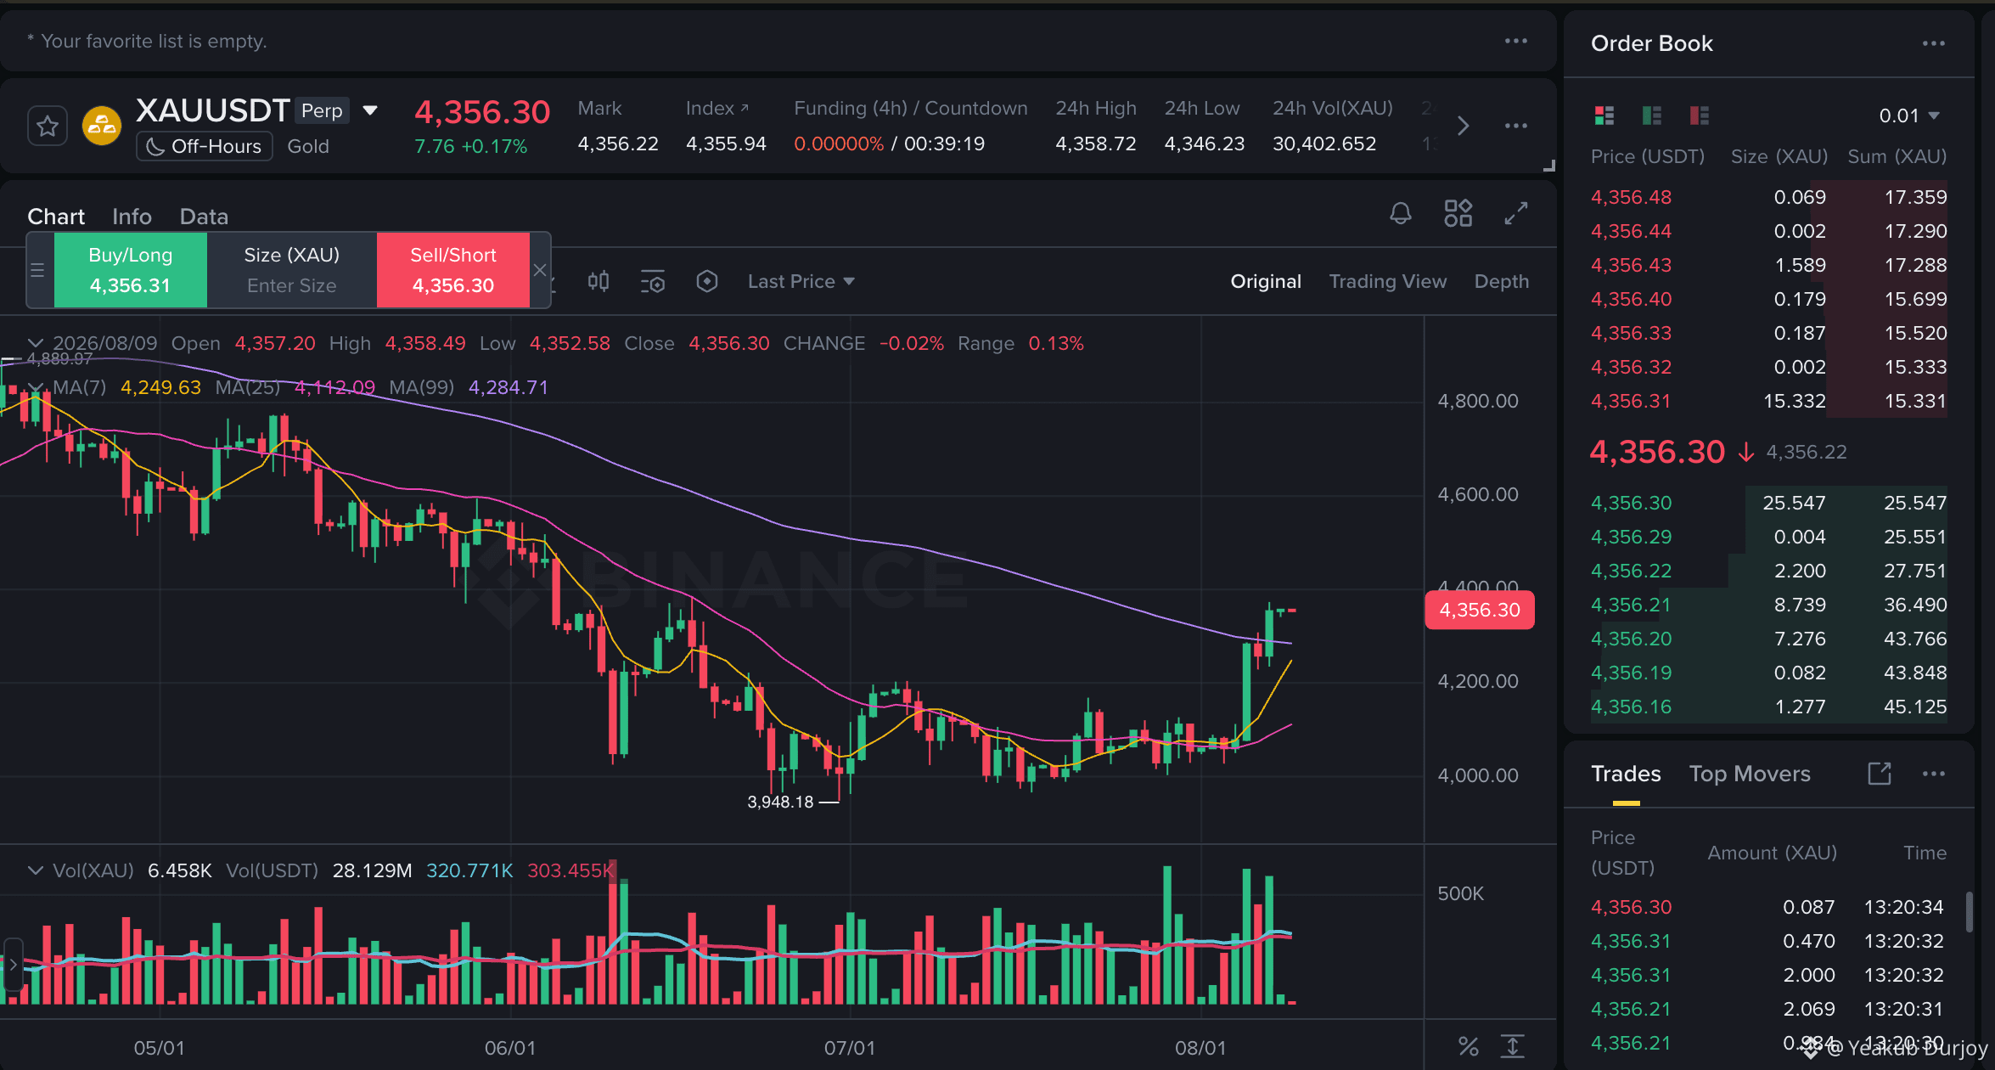
Task: Click order book last price 4,356.30
Action: [x=1657, y=452]
